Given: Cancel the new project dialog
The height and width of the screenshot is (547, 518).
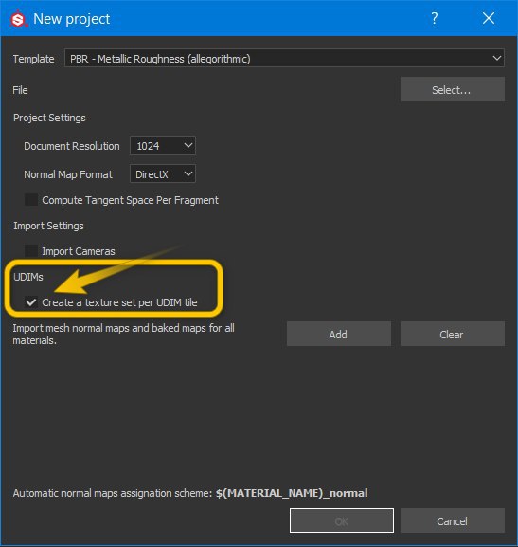Looking at the screenshot, I should (452, 520).
